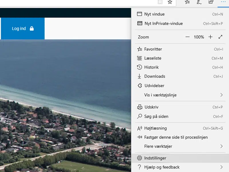Select Fastgør denne side til proceslinjen
The image size is (229, 172).
click(176, 137)
